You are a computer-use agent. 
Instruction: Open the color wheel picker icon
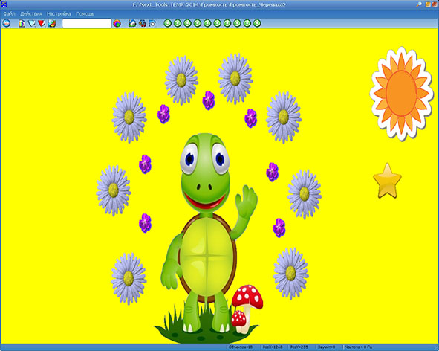click(117, 23)
